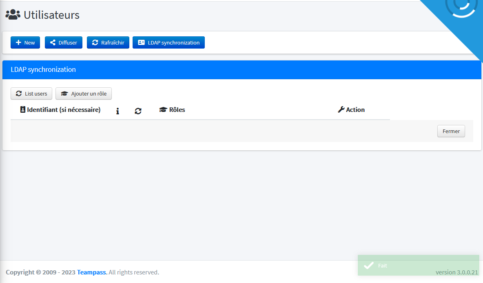Select the graduation cap icon beside Rôles header
The width and height of the screenshot is (483, 283).
[162, 109]
